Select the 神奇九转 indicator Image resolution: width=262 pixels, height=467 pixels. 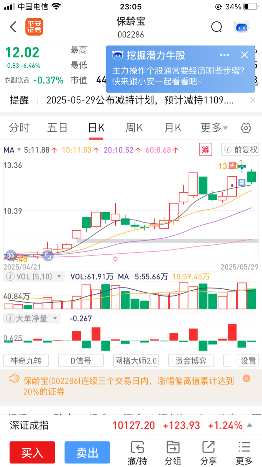pyautogui.click(x=26, y=360)
